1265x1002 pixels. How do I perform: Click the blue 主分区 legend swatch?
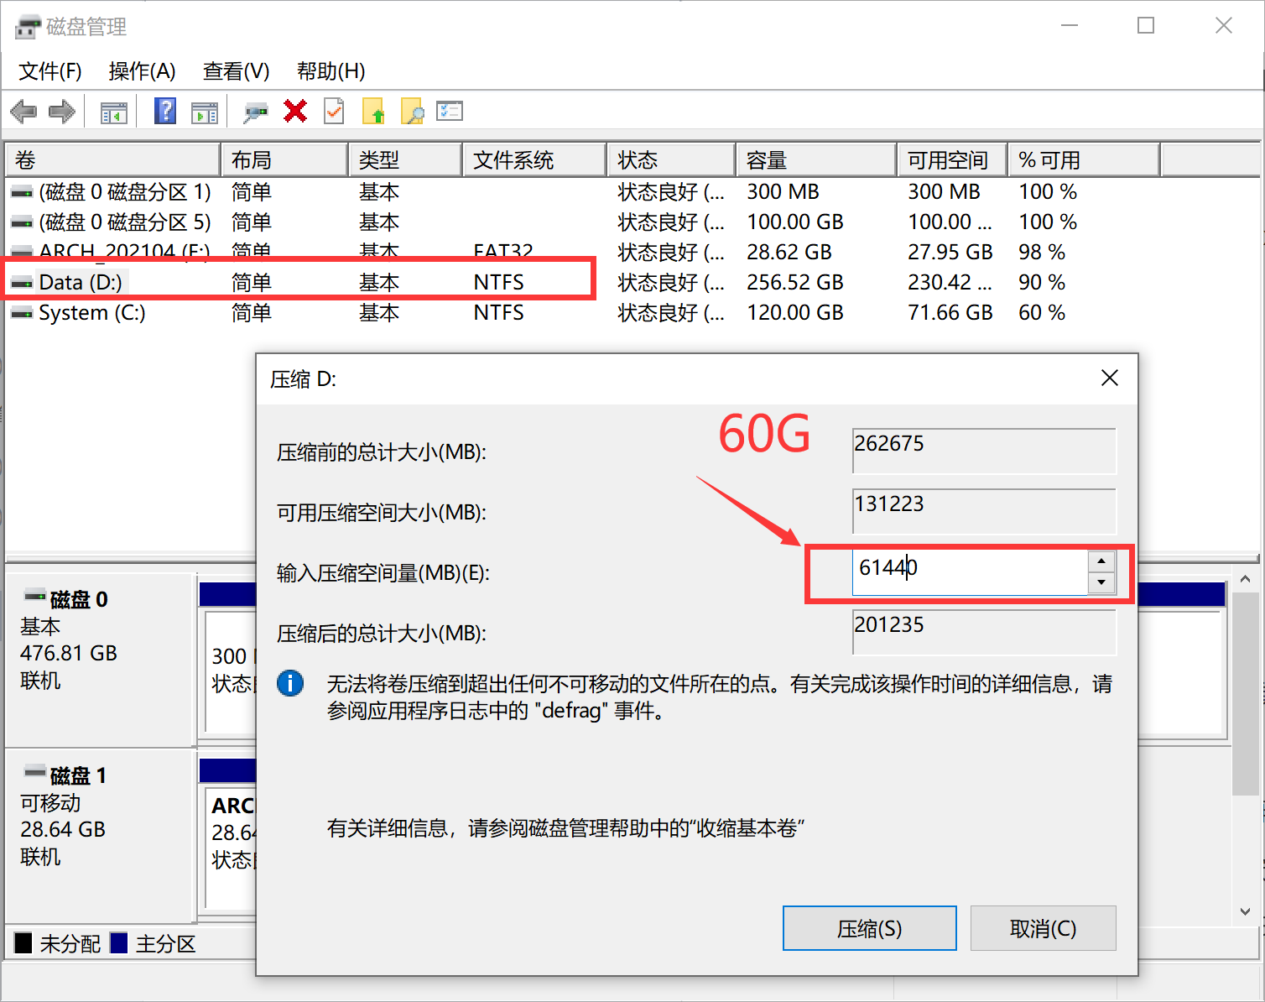pos(118,943)
